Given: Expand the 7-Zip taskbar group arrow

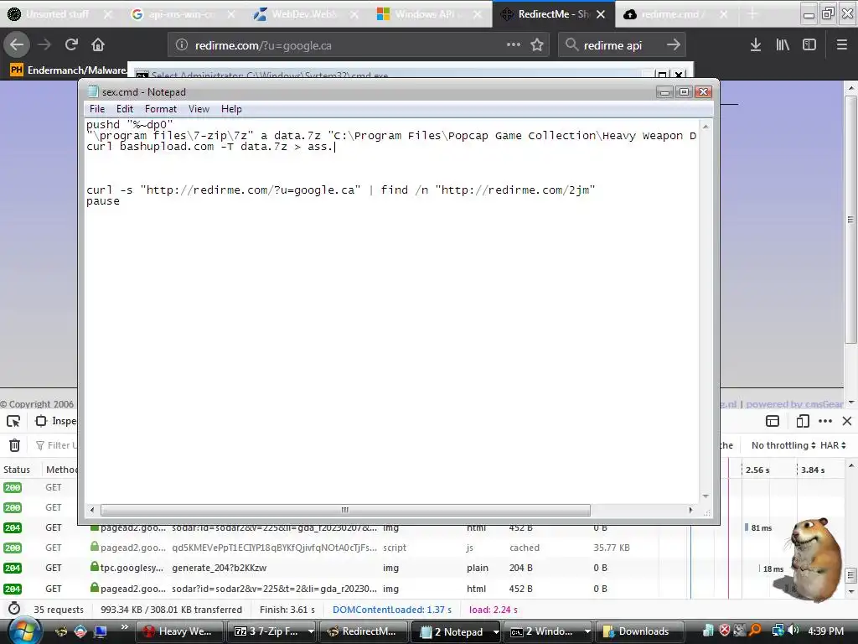Looking at the screenshot, I should tap(311, 631).
